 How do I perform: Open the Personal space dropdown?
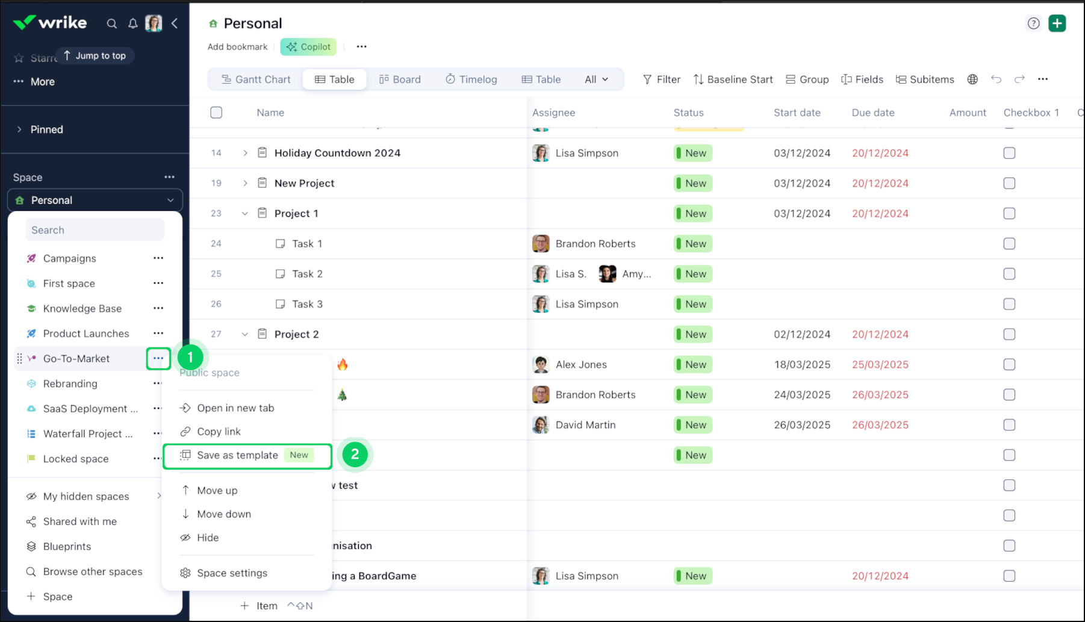[95, 201]
